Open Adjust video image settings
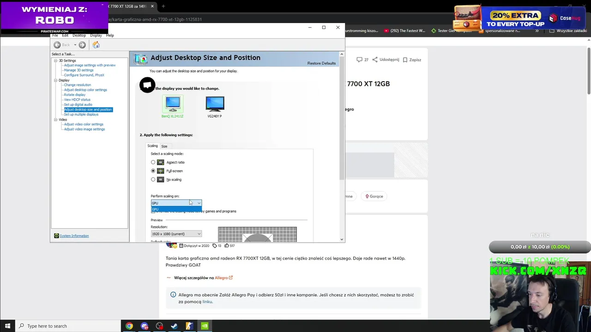591x332 pixels. (84, 129)
